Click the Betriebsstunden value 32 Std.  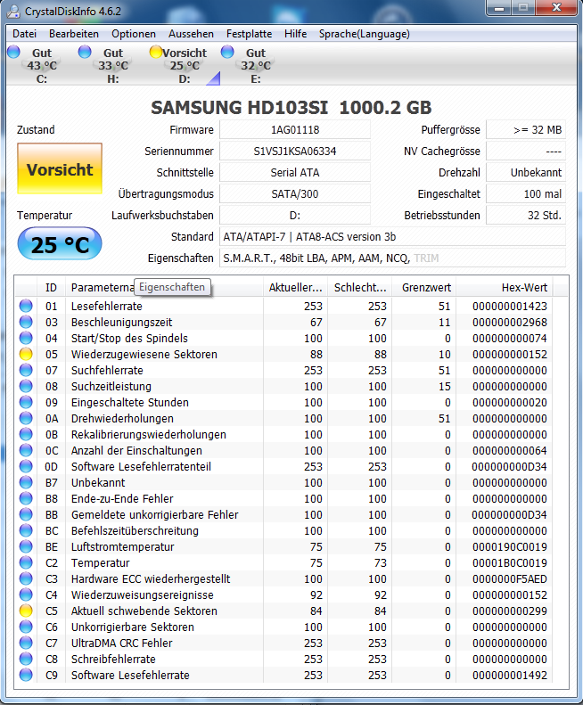tap(525, 216)
